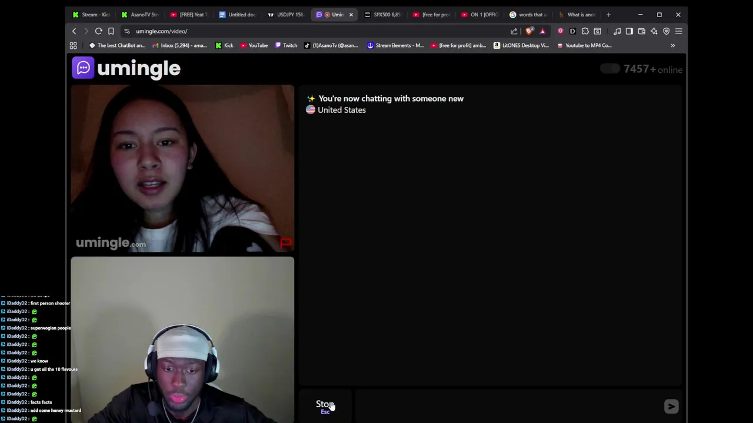Image resolution: width=753 pixels, height=423 pixels.
Task: View site information icon beside URL
Action: pos(127,31)
